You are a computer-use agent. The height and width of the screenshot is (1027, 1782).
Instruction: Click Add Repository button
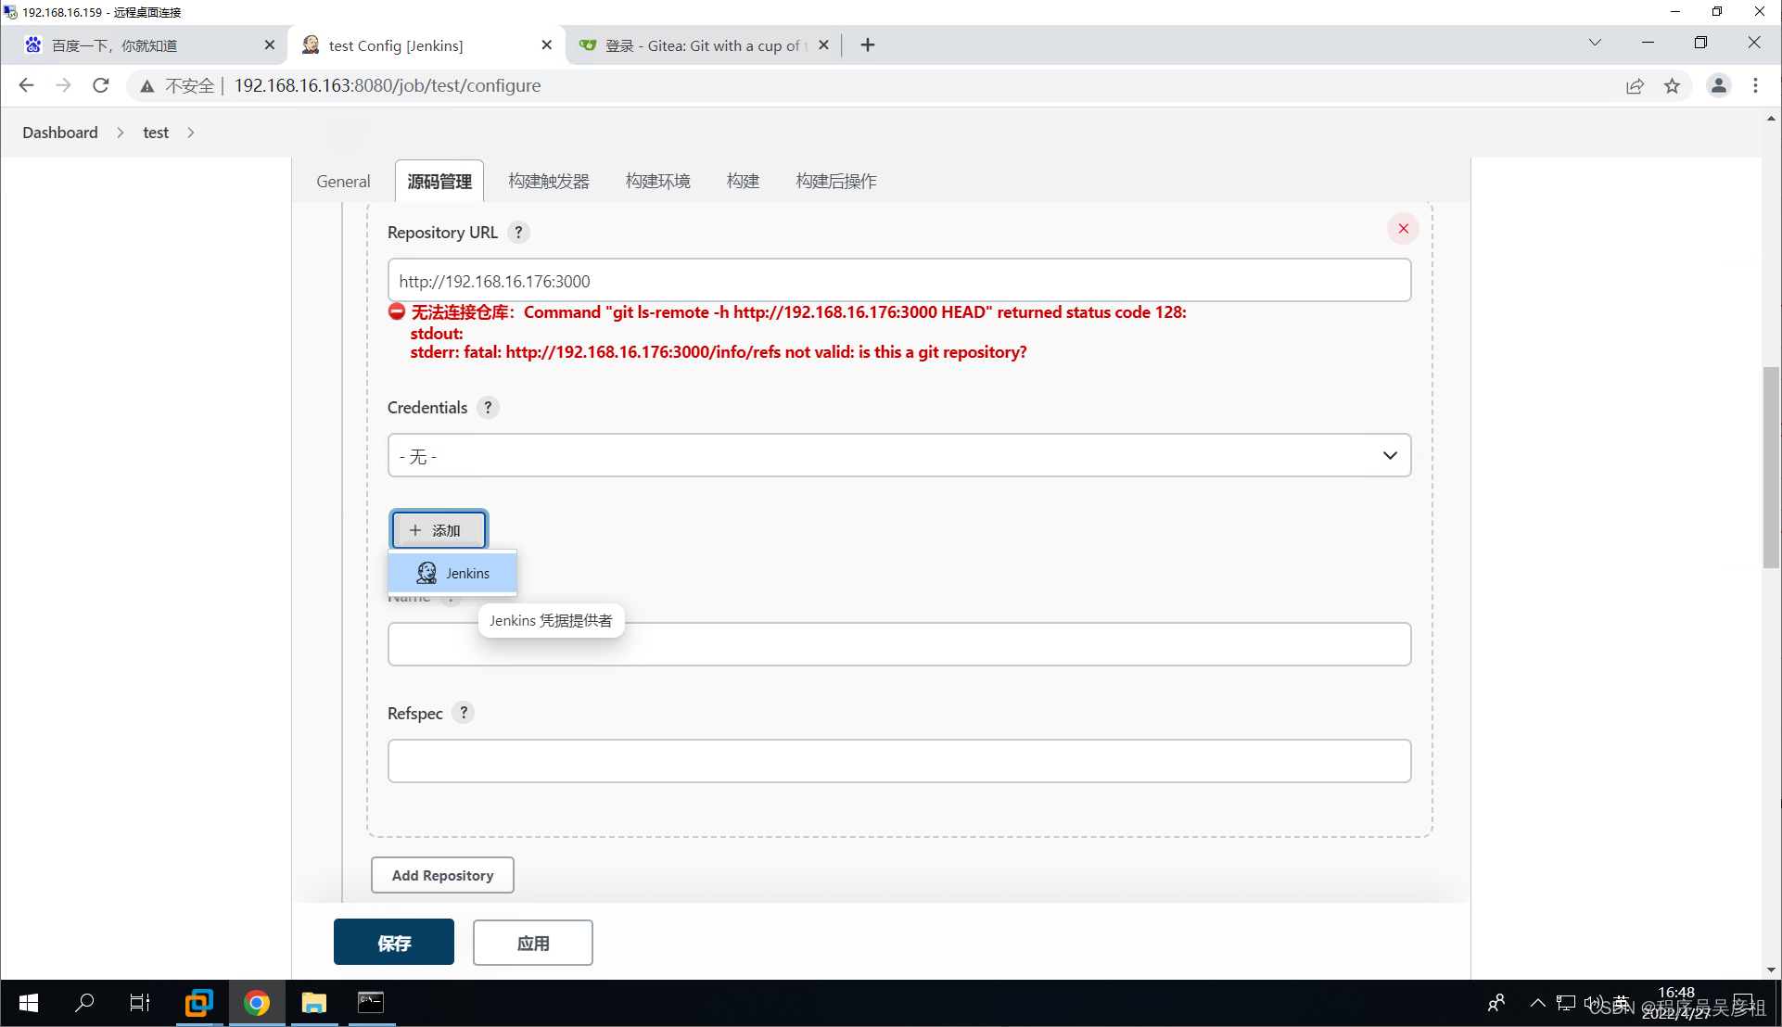click(x=442, y=875)
